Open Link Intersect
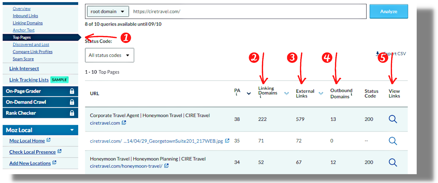Viewport: 438px width, 183px height. point(24,69)
